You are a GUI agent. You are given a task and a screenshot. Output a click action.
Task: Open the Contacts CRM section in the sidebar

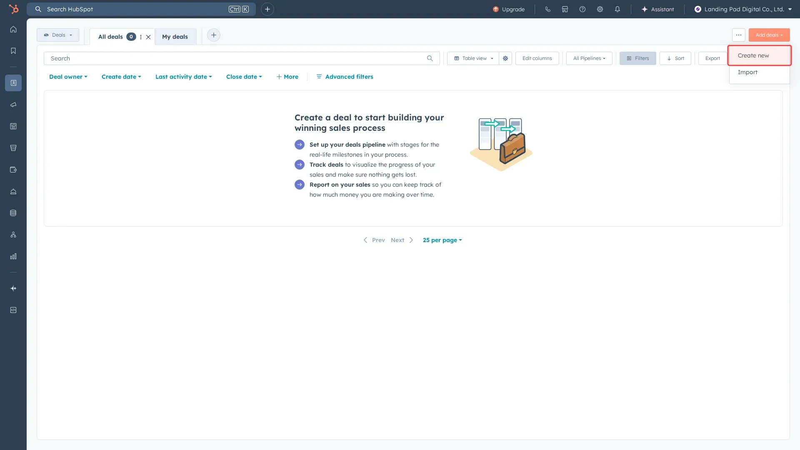click(x=13, y=83)
